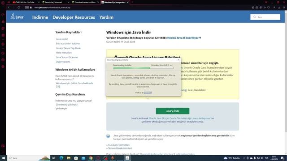Select the Java installer taskbar icon
The height and width of the screenshot is (161, 287).
coord(127,158)
